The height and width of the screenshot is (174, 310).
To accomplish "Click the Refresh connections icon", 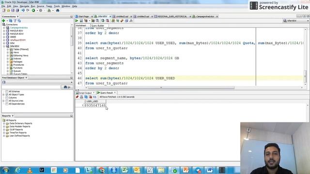I will point(11,21).
